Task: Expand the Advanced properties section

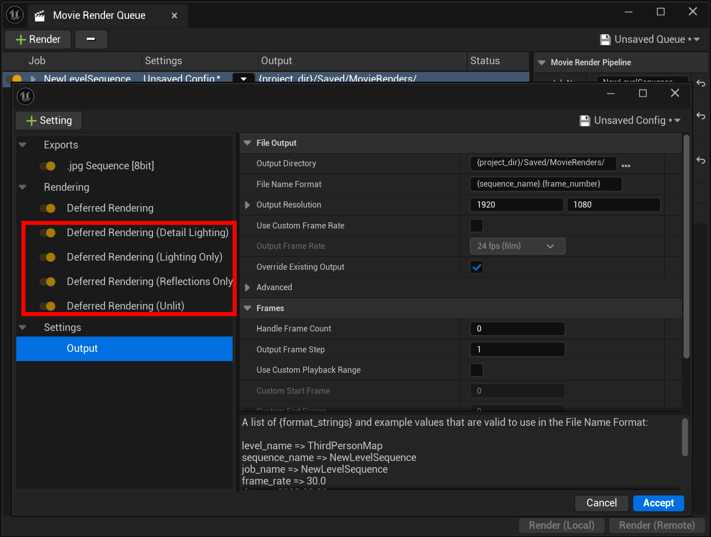Action: coord(247,288)
